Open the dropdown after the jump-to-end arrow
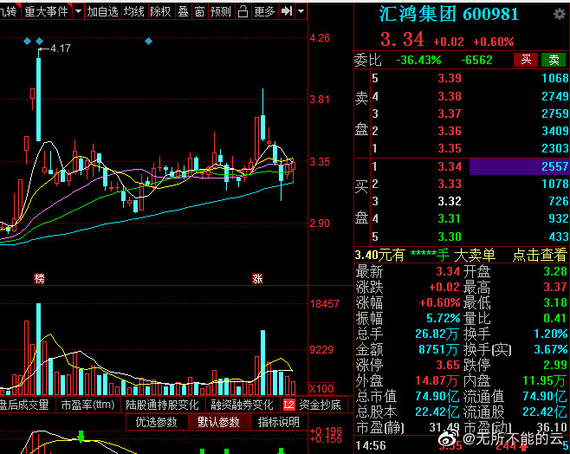This screenshot has width=570, height=454. pyautogui.click(x=301, y=11)
